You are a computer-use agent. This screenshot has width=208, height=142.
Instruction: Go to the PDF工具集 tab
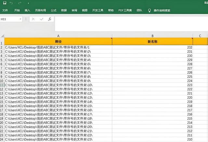125,10
